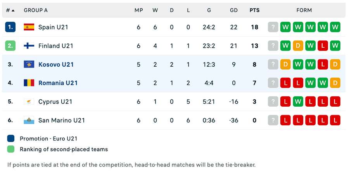Sort standings by PTS column
Image resolution: width=349 pixels, height=173 pixels.
pos(254,10)
